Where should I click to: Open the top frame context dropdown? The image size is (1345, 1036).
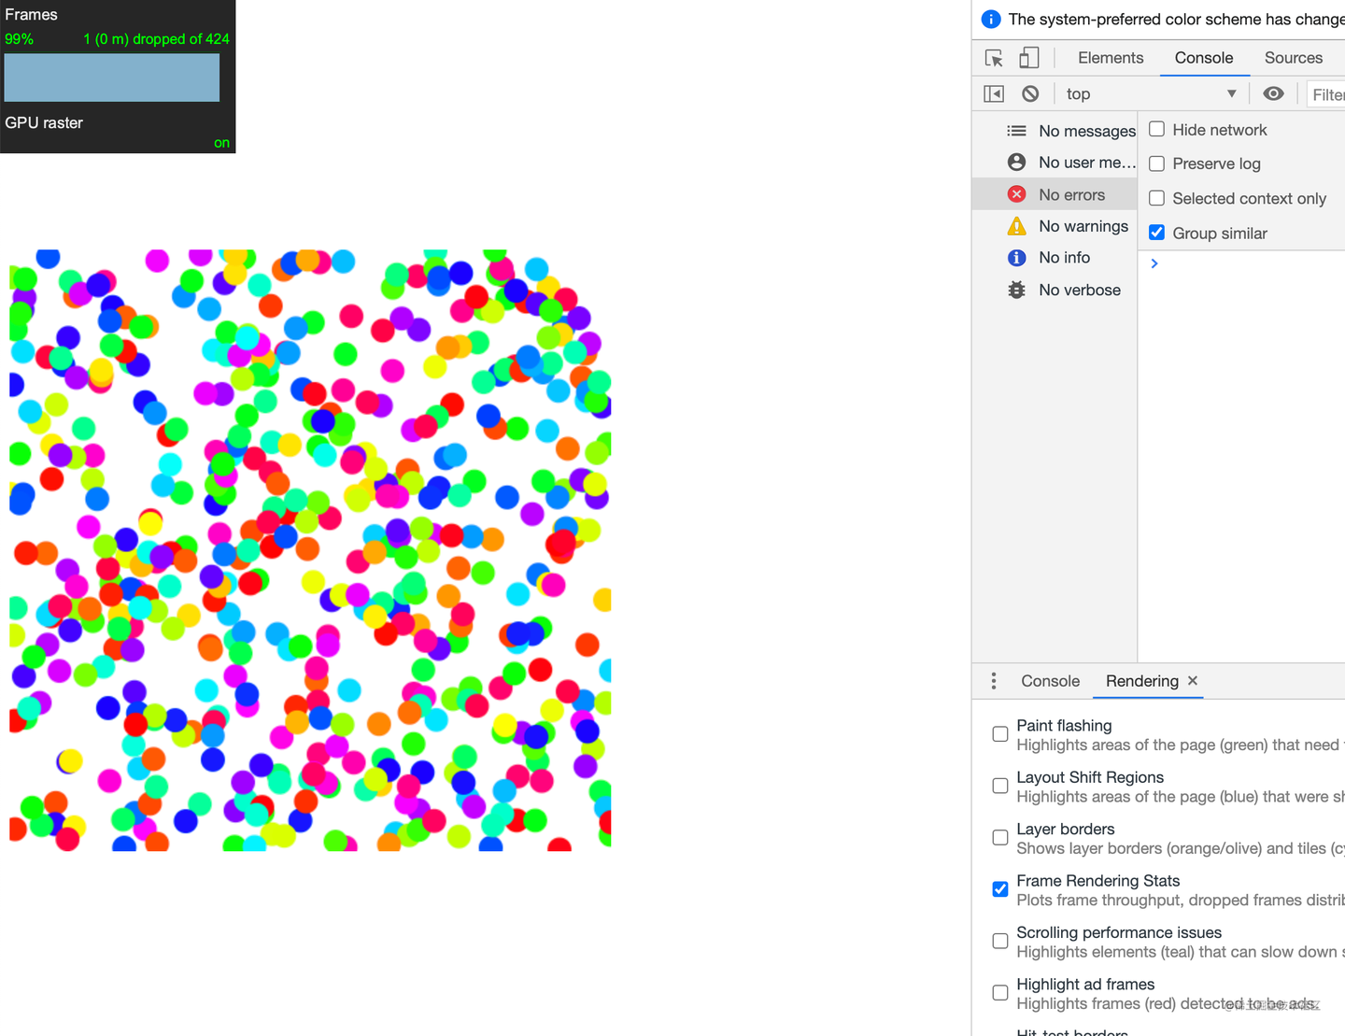pyautogui.click(x=1151, y=93)
